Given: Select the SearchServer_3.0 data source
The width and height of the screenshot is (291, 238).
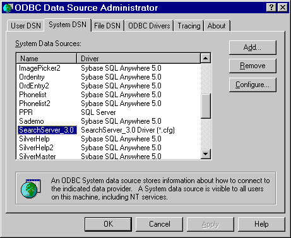Looking at the screenshot, I should pos(47,130).
